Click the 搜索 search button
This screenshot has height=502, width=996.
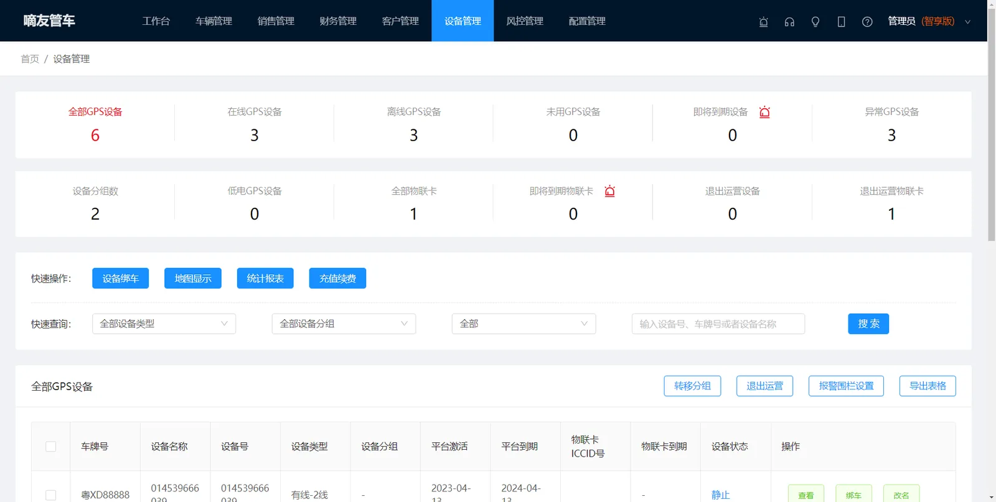[x=868, y=324]
